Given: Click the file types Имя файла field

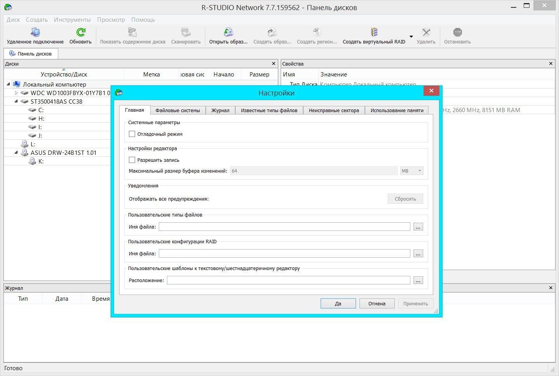Looking at the screenshot, I should click(x=284, y=227).
